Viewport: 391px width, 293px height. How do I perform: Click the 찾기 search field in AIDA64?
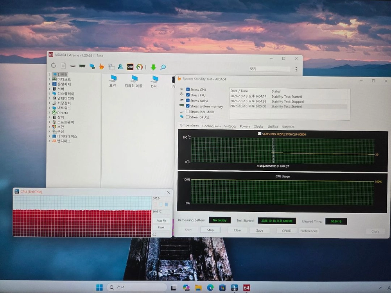(x=269, y=69)
